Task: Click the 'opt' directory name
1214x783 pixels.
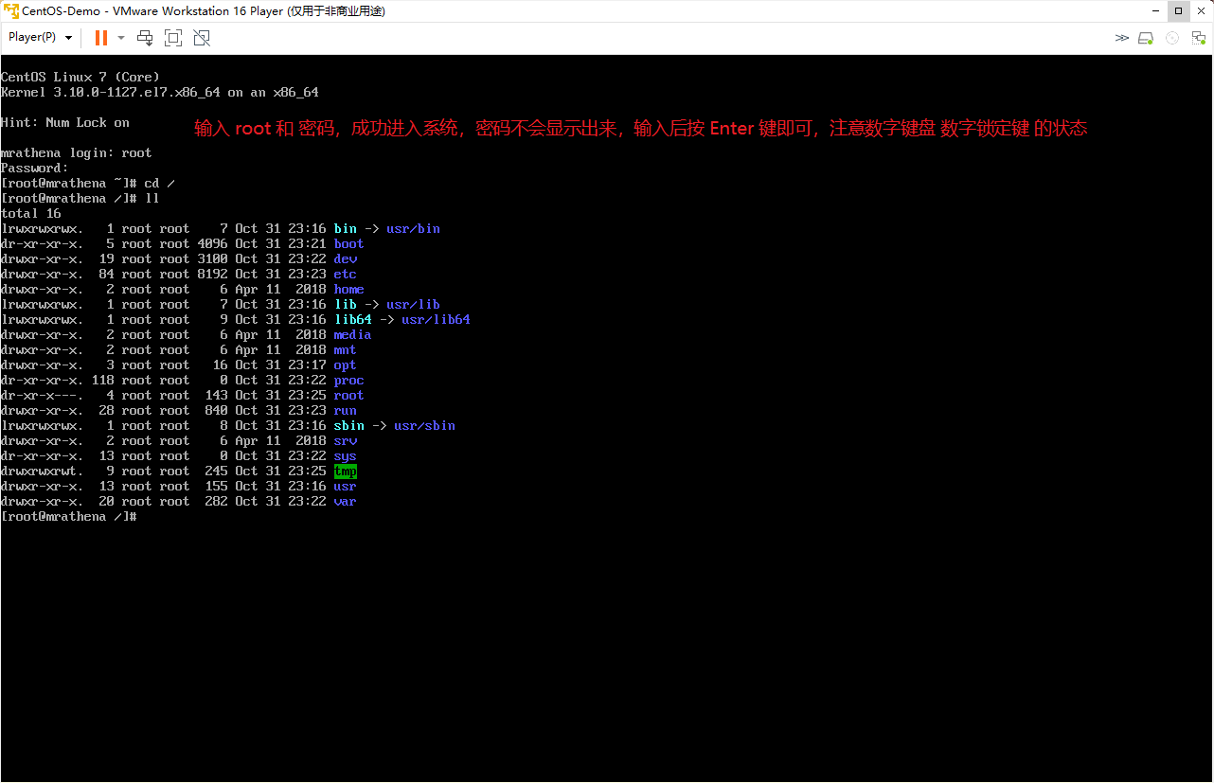Action: [346, 365]
